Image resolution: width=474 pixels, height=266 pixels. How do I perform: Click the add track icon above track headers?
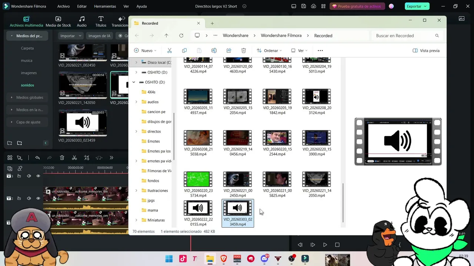[x=10, y=168]
